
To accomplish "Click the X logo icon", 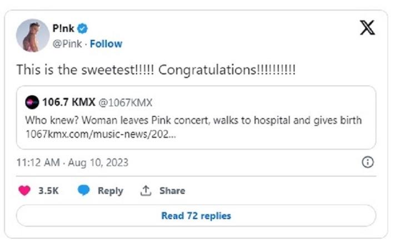I will pyautogui.click(x=367, y=28).
